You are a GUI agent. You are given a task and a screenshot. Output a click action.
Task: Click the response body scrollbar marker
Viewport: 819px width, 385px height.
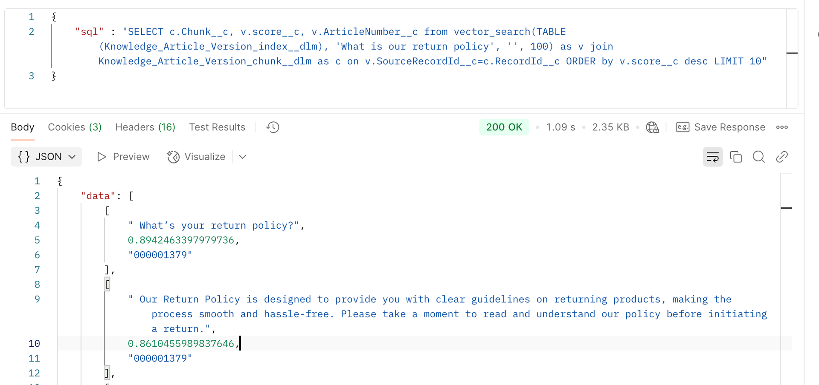[x=786, y=208]
